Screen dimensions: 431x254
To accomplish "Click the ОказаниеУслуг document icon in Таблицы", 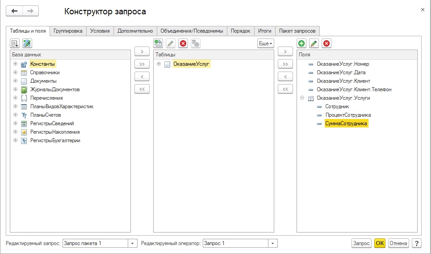I will (167, 64).
